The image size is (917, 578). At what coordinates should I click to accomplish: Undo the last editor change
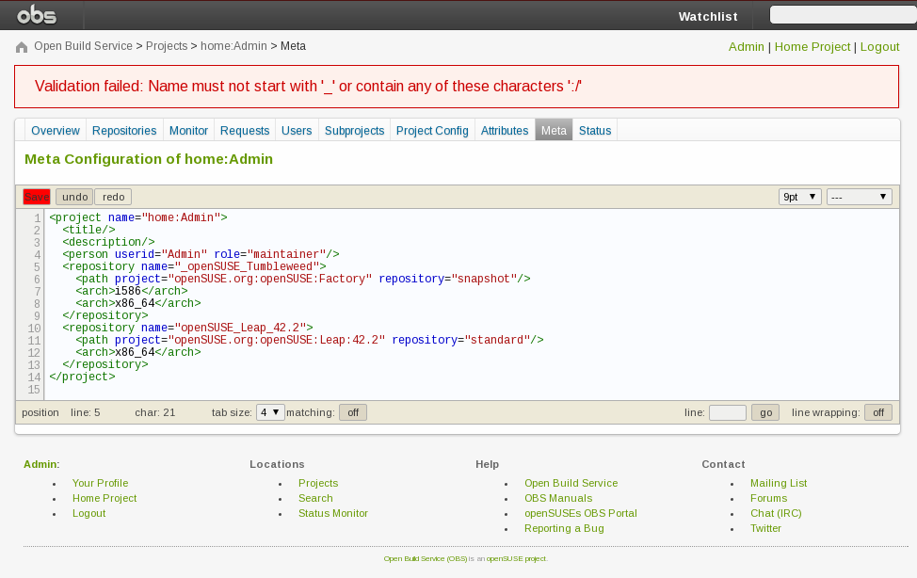point(73,196)
